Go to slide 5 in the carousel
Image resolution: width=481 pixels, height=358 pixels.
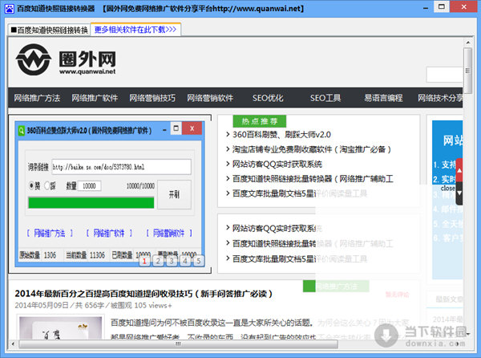pos(198,261)
